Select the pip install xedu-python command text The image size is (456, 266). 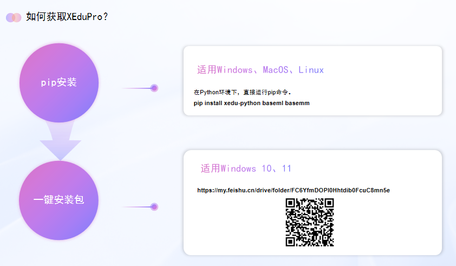[251, 103]
